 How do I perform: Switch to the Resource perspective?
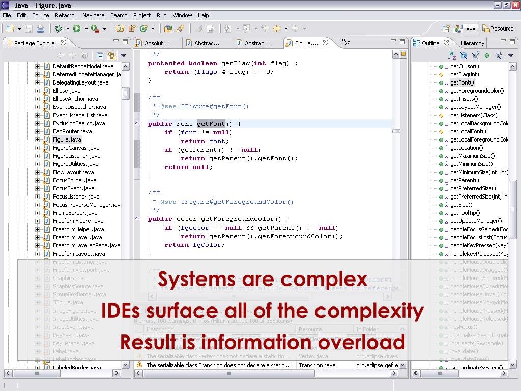(x=499, y=29)
